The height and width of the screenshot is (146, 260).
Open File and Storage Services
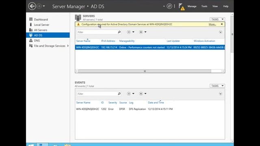50,46
